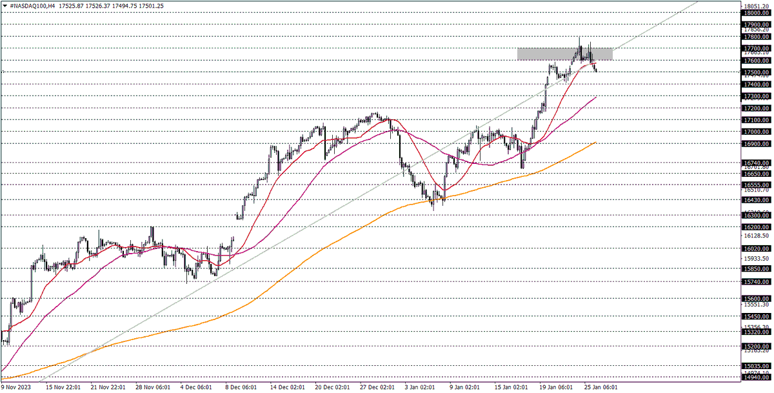Click the small triangle icon before #NASDAQ100 title
Screen dimensions: 774x393
(x=5, y=6)
